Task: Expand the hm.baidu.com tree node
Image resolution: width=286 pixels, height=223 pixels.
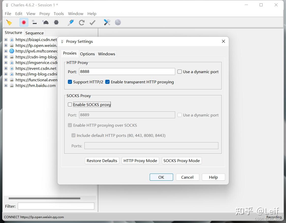Action: pos(6,86)
